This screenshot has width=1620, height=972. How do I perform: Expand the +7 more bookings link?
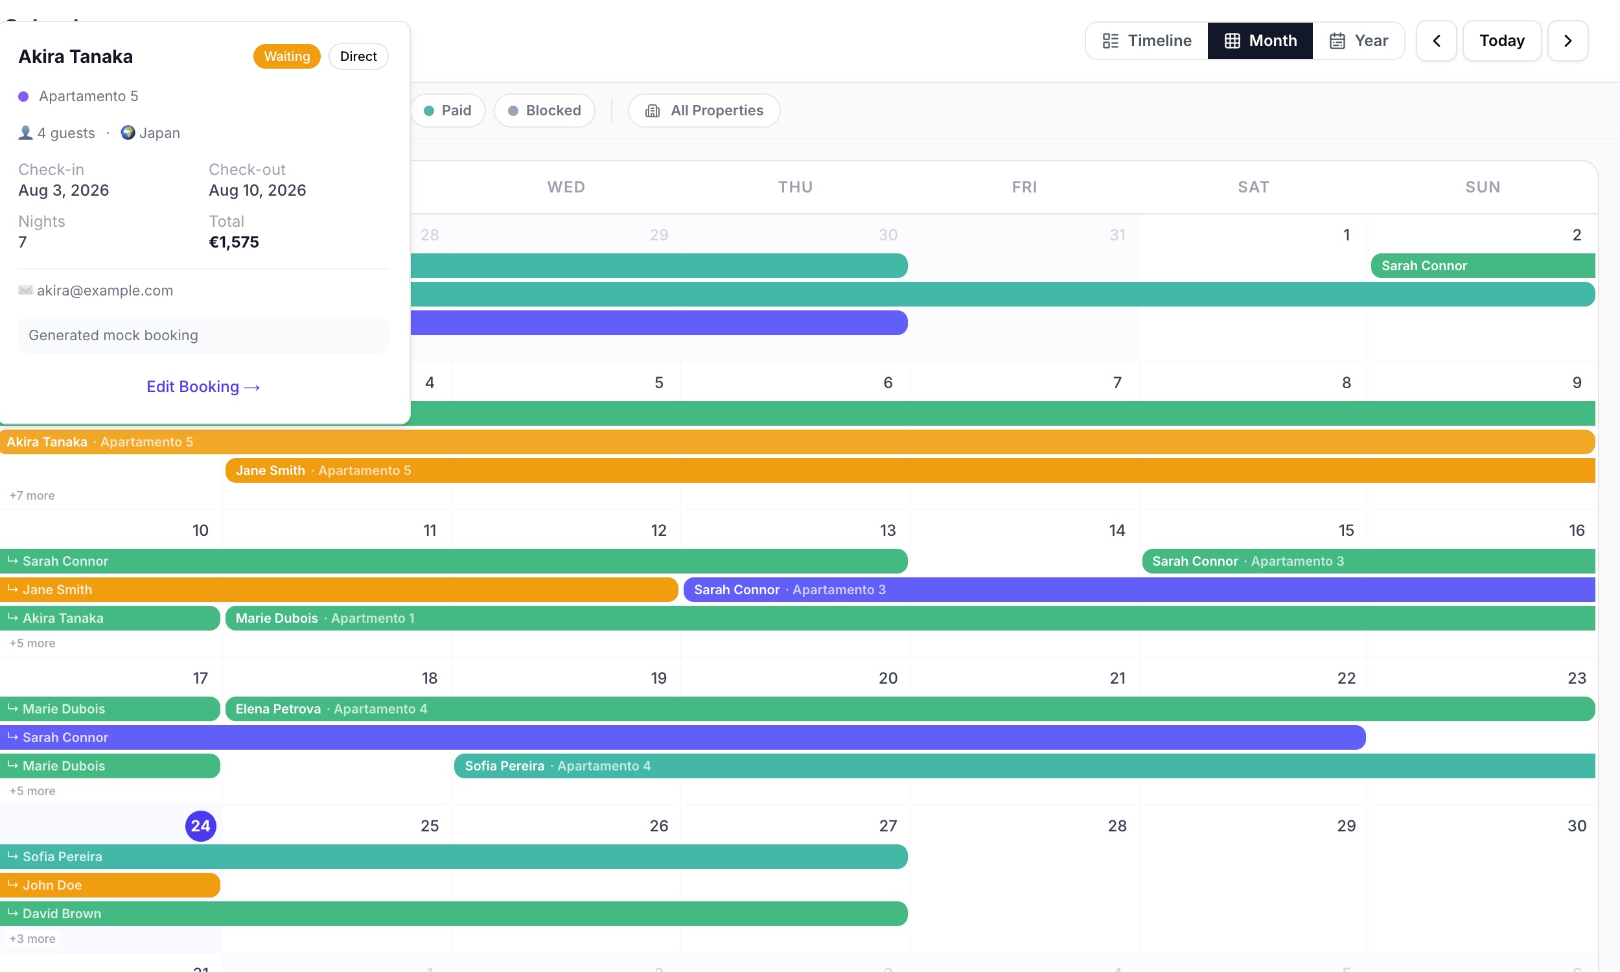pos(32,496)
